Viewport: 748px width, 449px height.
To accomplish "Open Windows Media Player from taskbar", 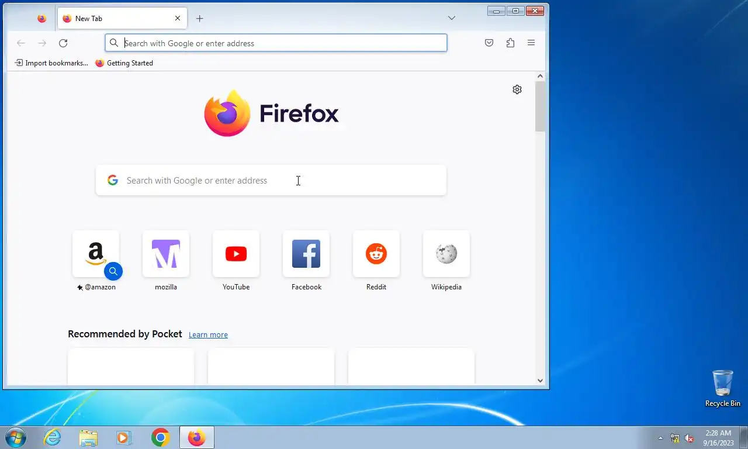I will pyautogui.click(x=123, y=437).
